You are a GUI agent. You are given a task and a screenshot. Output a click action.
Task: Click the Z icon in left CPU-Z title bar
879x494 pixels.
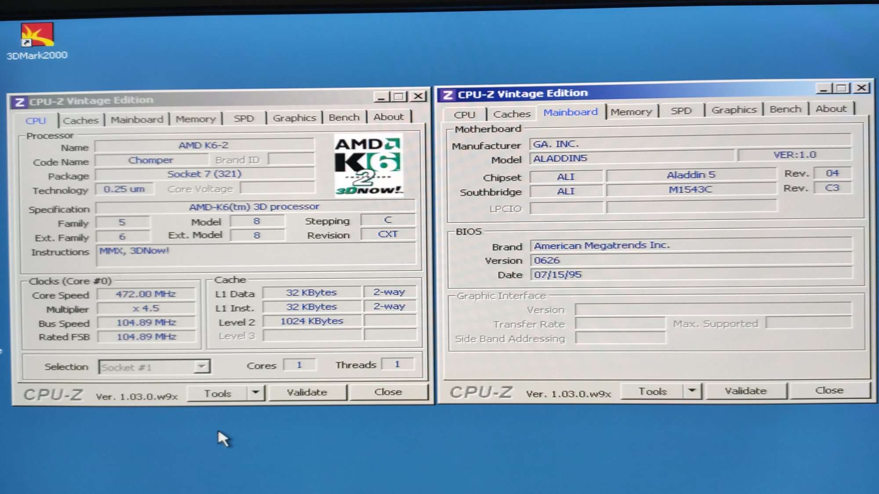pyautogui.click(x=19, y=102)
